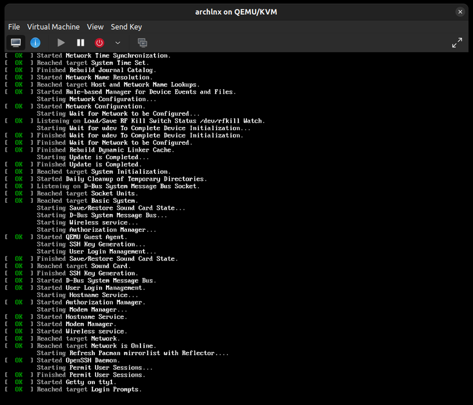Click 'Starting Hostname Service...' line

tap(87, 295)
